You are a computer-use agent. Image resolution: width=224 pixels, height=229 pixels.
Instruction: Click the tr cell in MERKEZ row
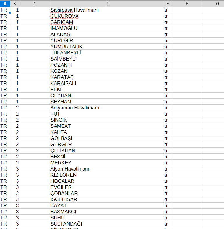[x=168, y=163]
